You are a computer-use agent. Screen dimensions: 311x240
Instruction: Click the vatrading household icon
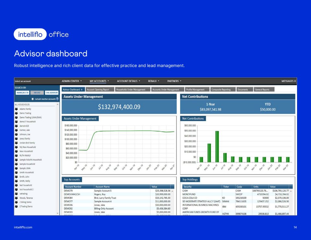point(16,194)
